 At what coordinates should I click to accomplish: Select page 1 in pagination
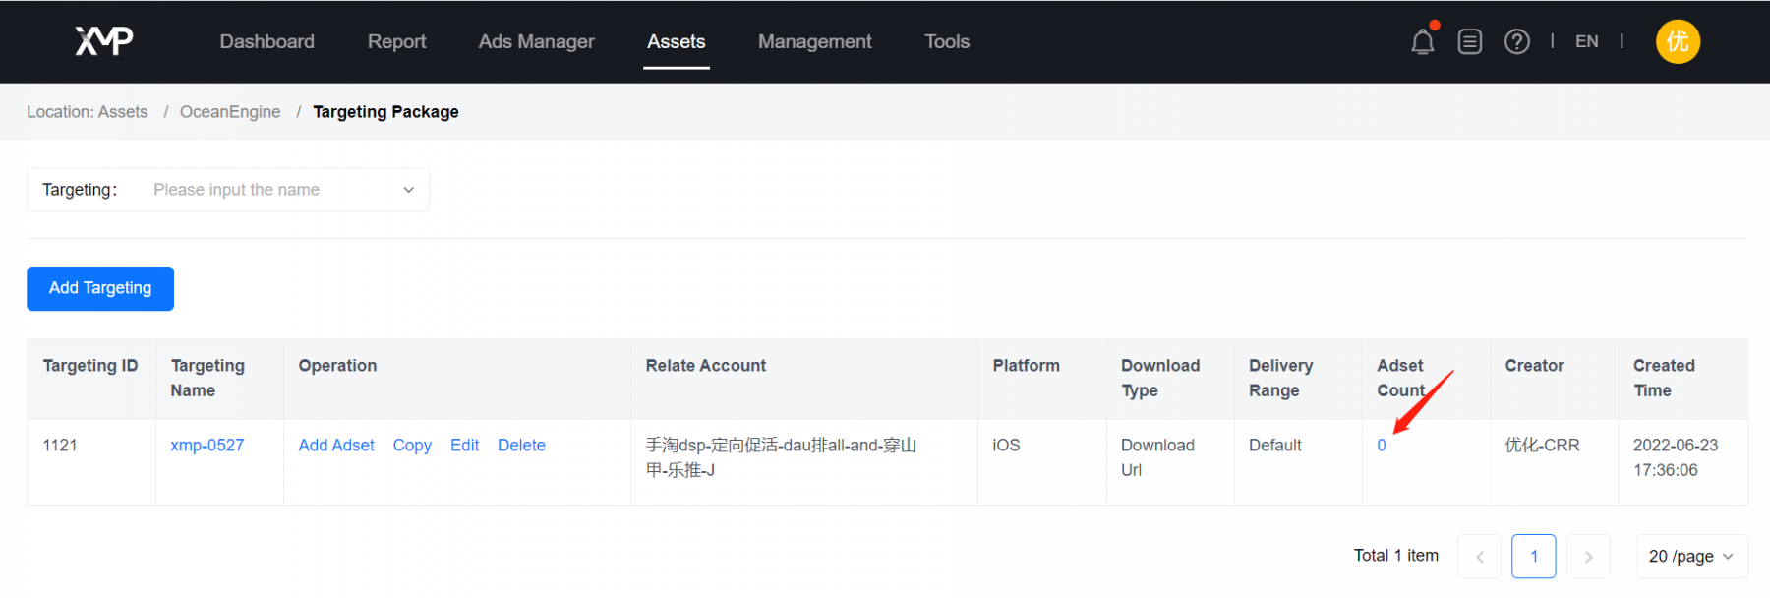point(1534,557)
